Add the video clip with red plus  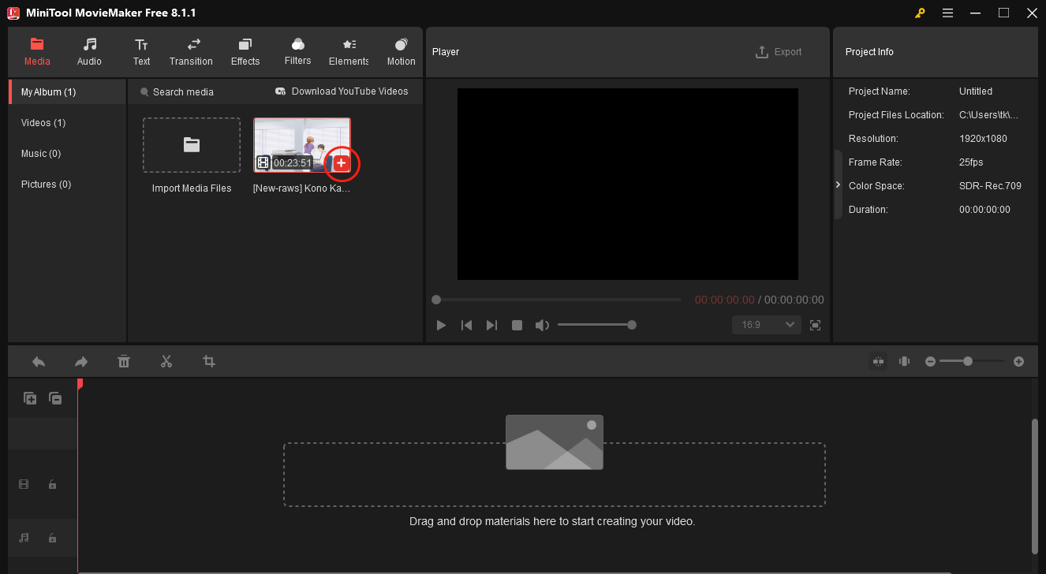click(341, 163)
